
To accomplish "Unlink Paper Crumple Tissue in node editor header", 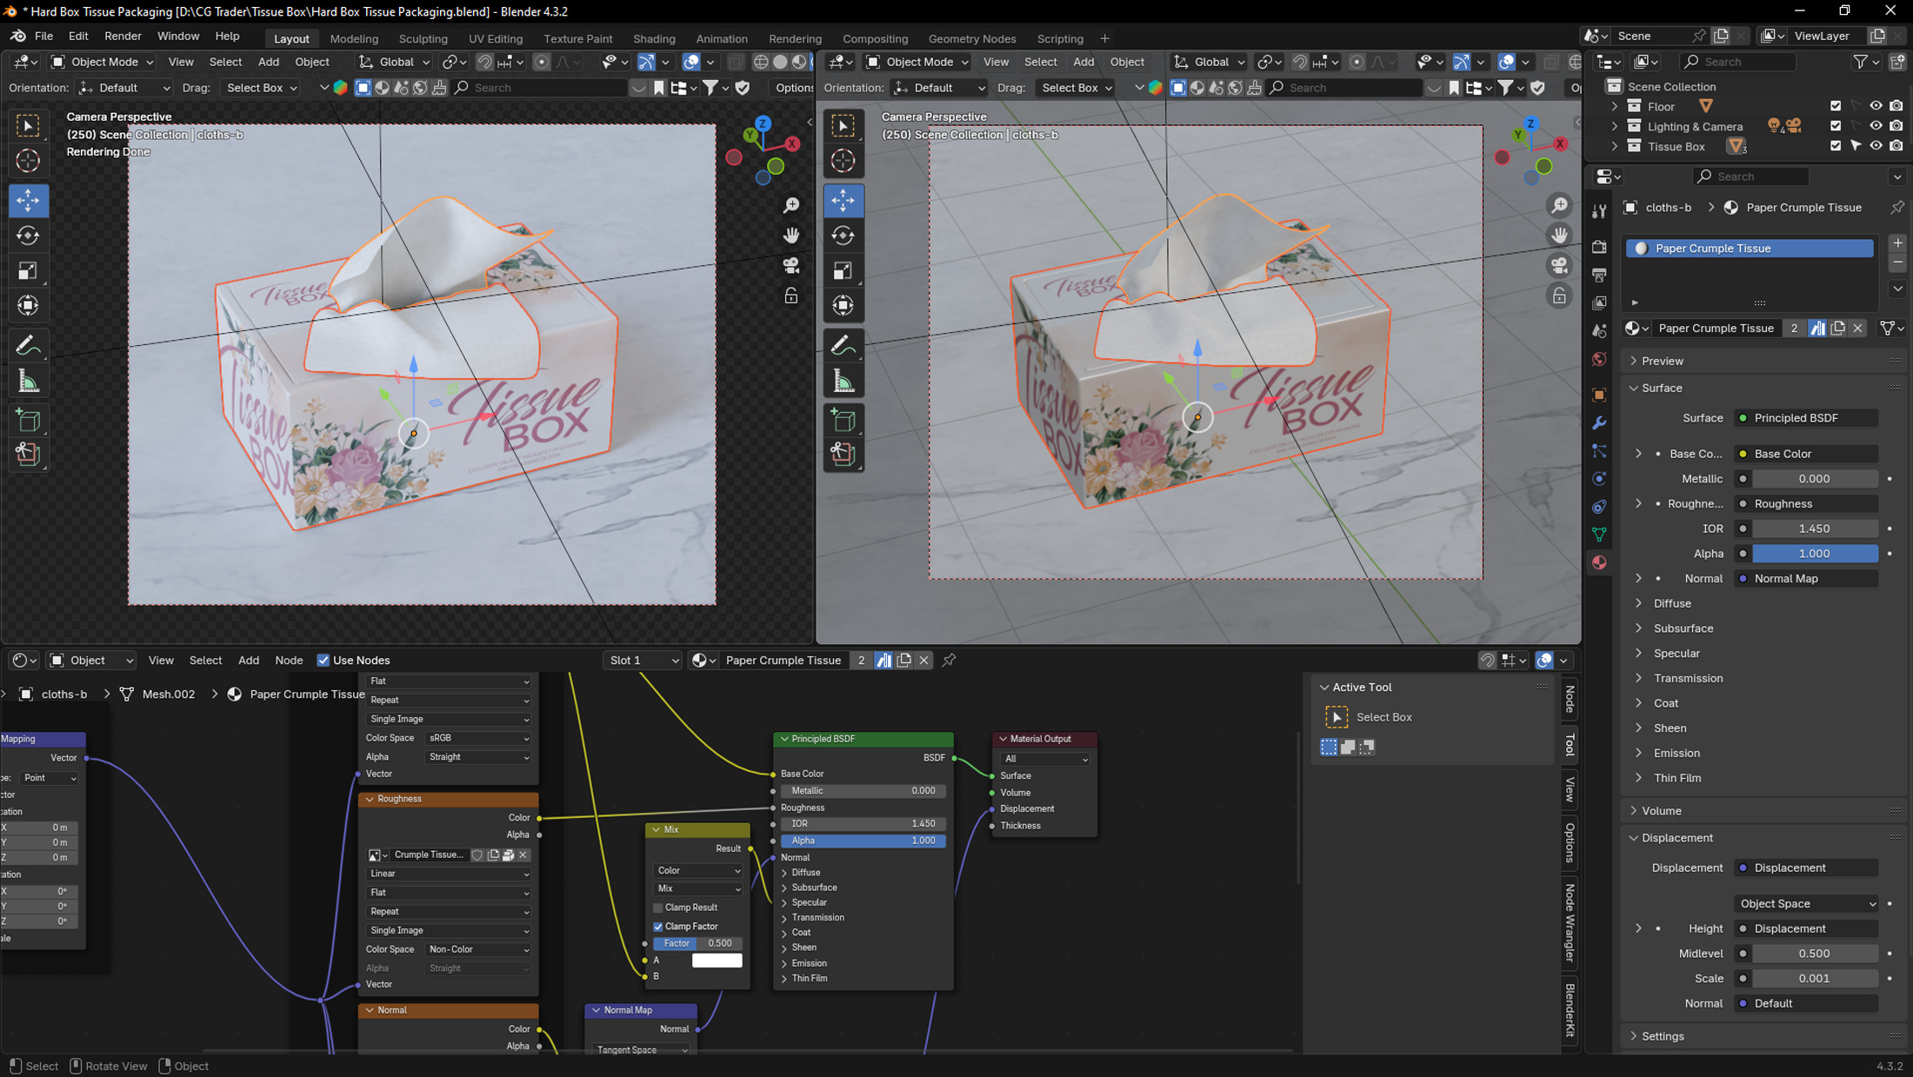I will pyautogui.click(x=924, y=661).
